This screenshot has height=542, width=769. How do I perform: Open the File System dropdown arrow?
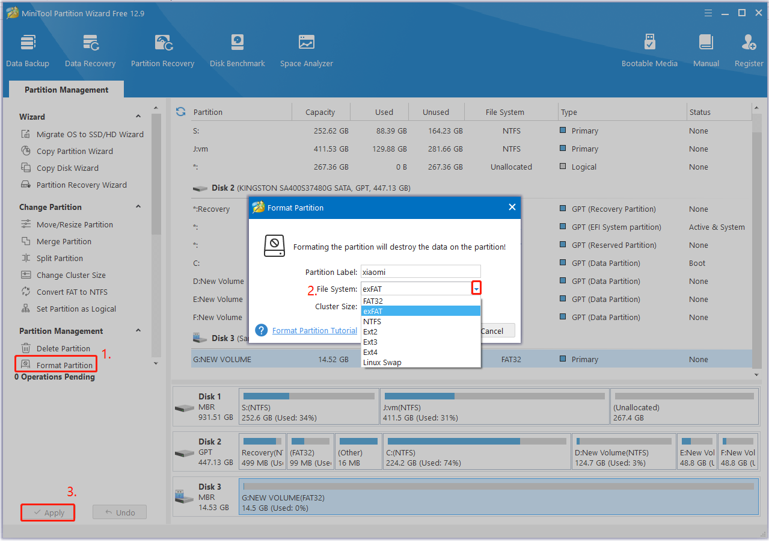[476, 289]
